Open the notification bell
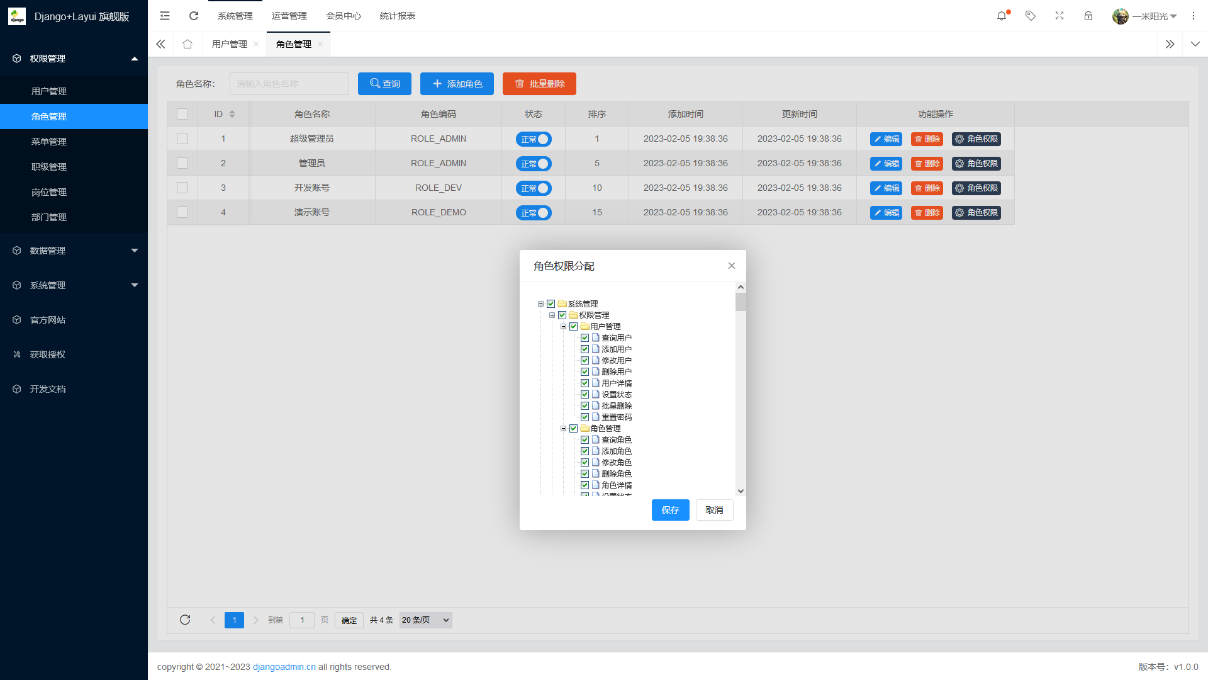The width and height of the screenshot is (1208, 680). 1001,16
